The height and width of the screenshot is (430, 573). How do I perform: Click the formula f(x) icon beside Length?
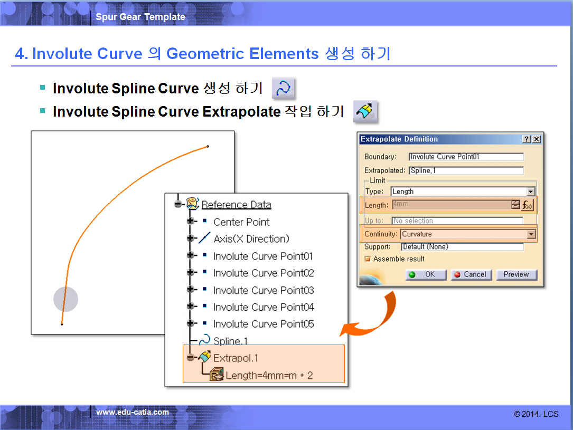pos(528,205)
